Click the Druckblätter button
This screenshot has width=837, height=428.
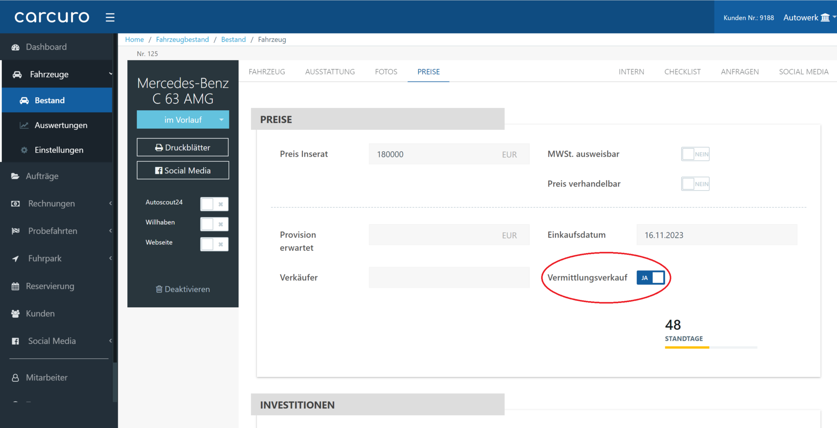click(183, 147)
